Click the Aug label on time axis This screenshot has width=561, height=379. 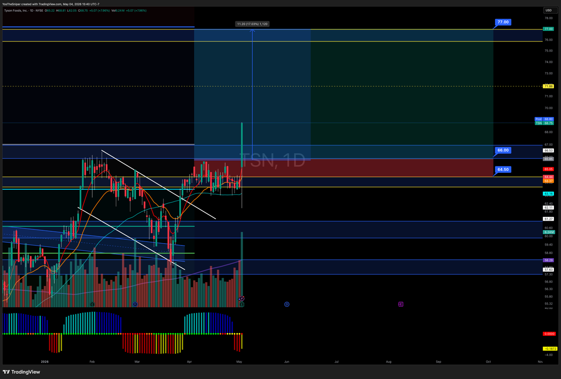[x=388, y=362]
